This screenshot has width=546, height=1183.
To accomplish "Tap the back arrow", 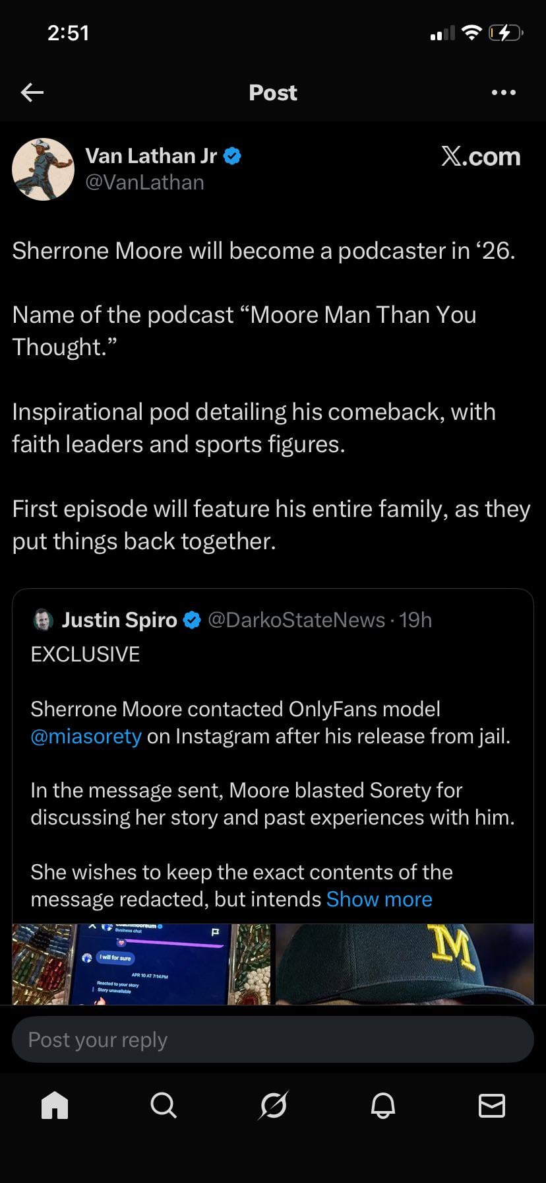I will pos(32,92).
